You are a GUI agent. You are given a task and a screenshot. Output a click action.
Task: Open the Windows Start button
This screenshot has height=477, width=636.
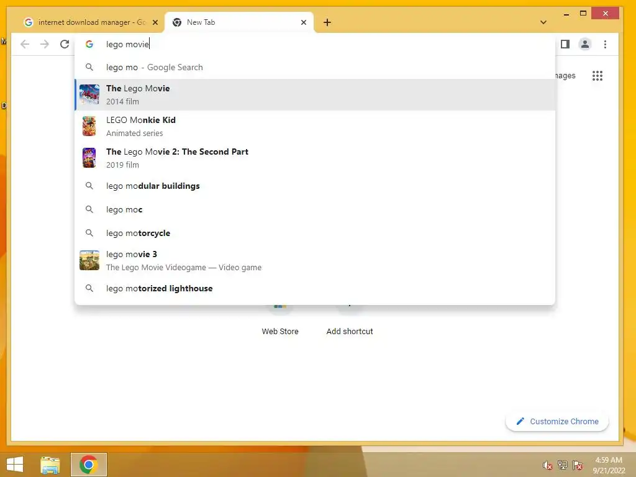pos(15,465)
